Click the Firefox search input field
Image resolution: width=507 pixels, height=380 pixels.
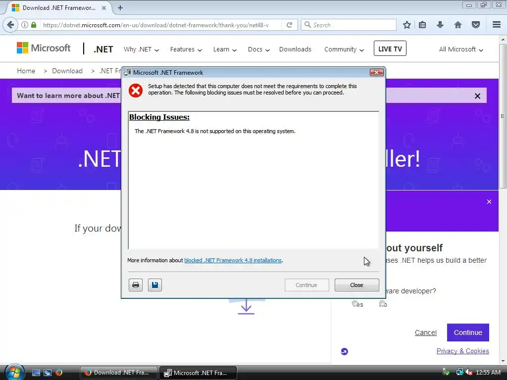coord(349,25)
